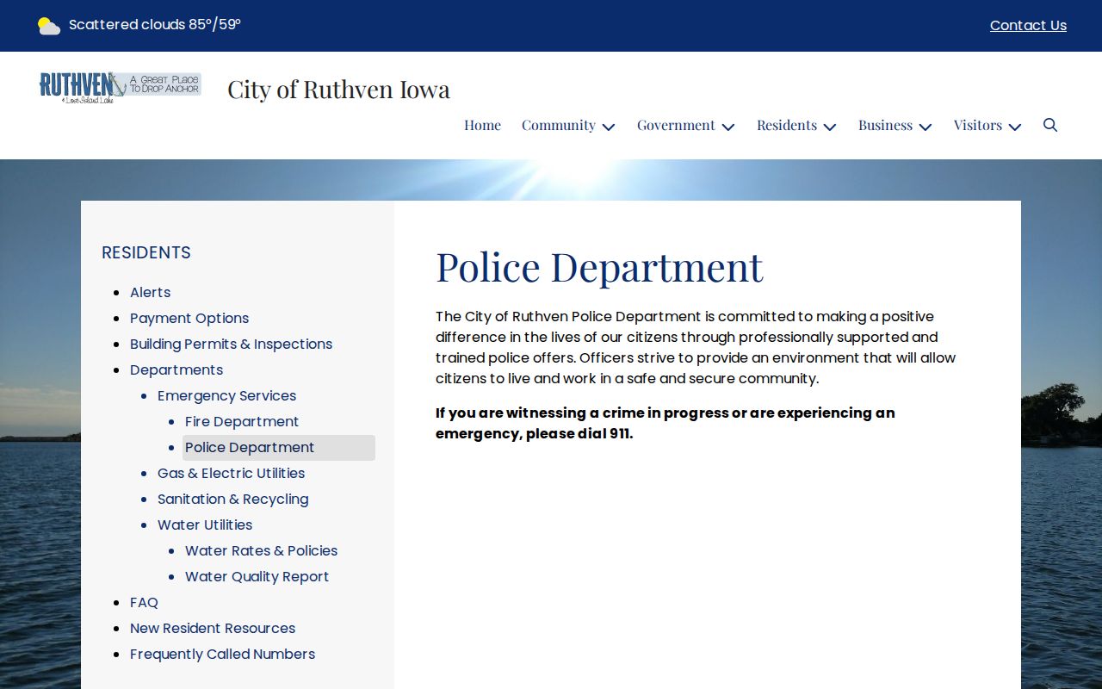The image size is (1102, 689).
Task: Expand the Visitors menu chevron
Action: 1015,127
